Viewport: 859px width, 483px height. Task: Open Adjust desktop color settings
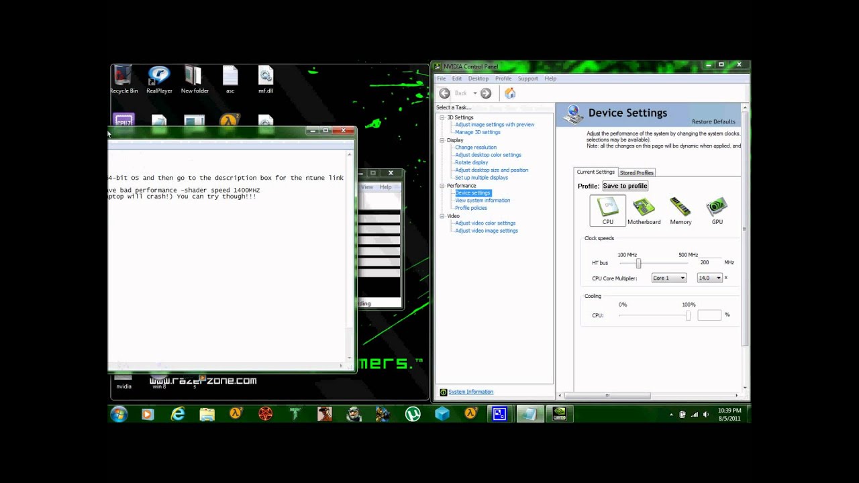488,155
